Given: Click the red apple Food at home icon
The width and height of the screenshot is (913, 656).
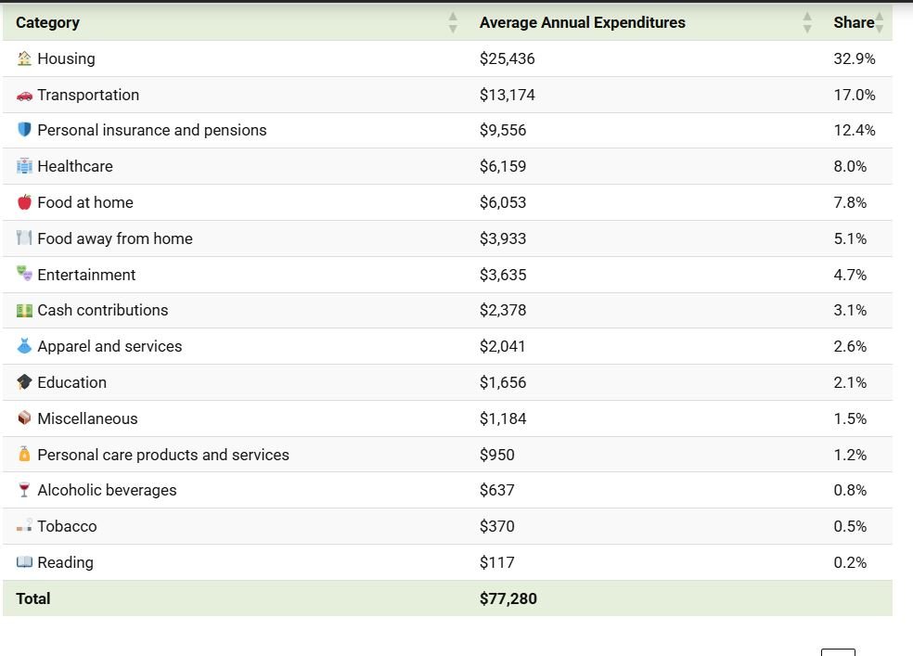Looking at the screenshot, I should click(25, 202).
